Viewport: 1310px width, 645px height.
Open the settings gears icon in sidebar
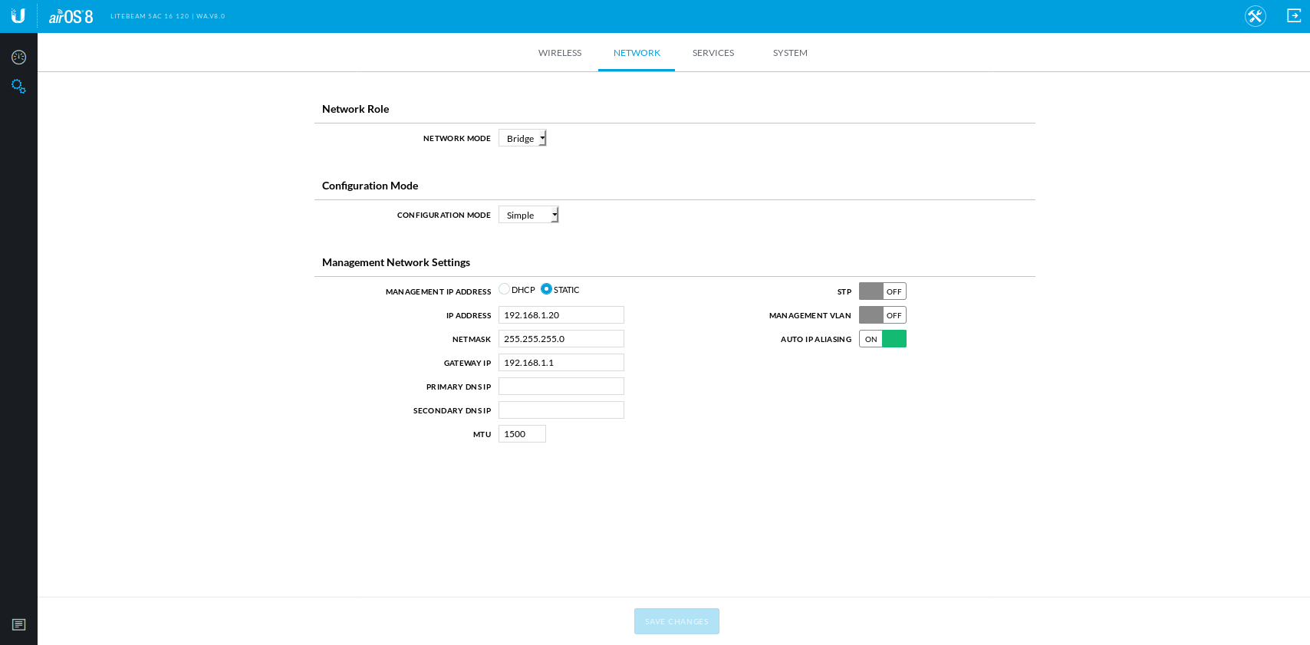18,87
